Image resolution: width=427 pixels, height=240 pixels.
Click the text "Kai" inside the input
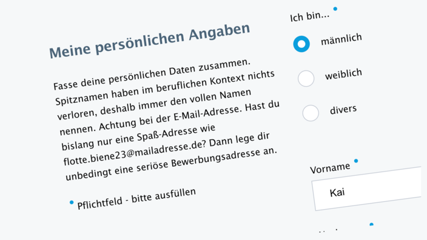point(337,192)
